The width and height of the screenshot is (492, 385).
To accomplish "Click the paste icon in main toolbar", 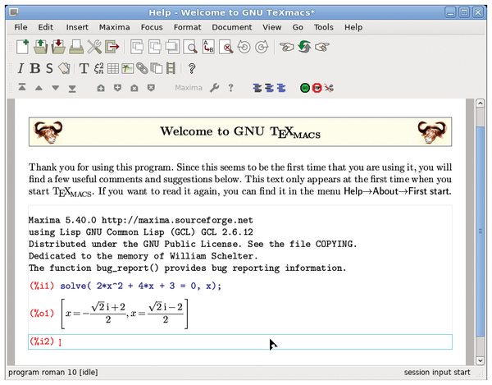I will coord(172,47).
